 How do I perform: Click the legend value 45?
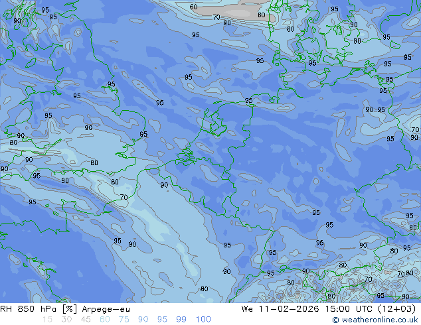tap(86, 320)
